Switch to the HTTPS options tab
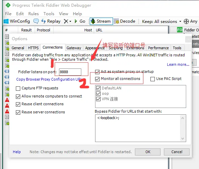Screen dimensions: 199x169 pyautogui.click(x=33, y=48)
